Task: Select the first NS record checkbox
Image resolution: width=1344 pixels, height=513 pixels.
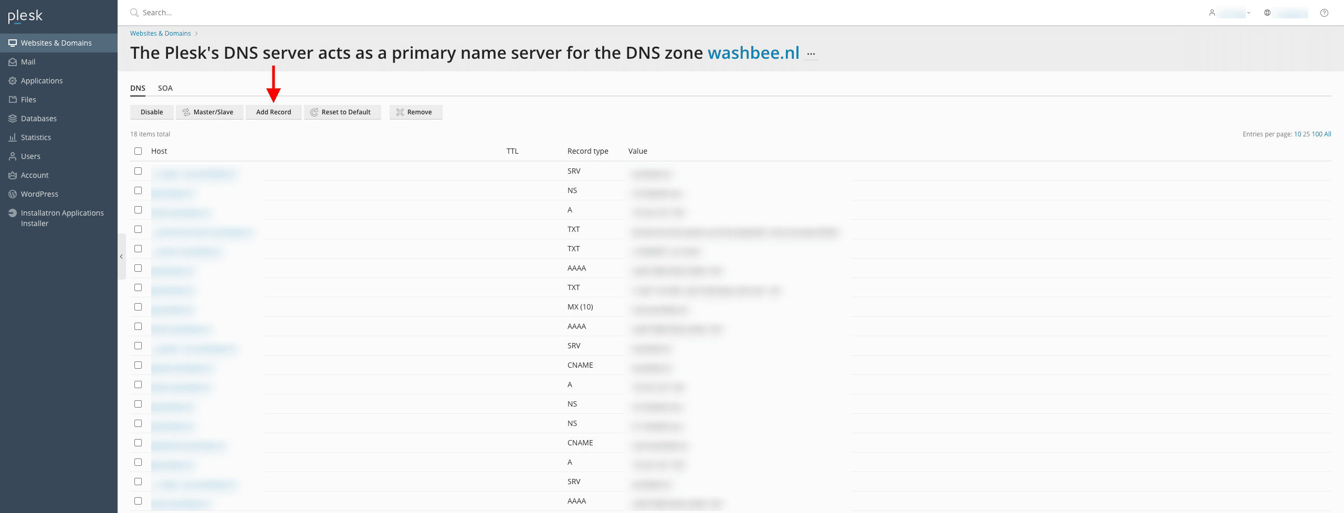Action: [x=138, y=190]
